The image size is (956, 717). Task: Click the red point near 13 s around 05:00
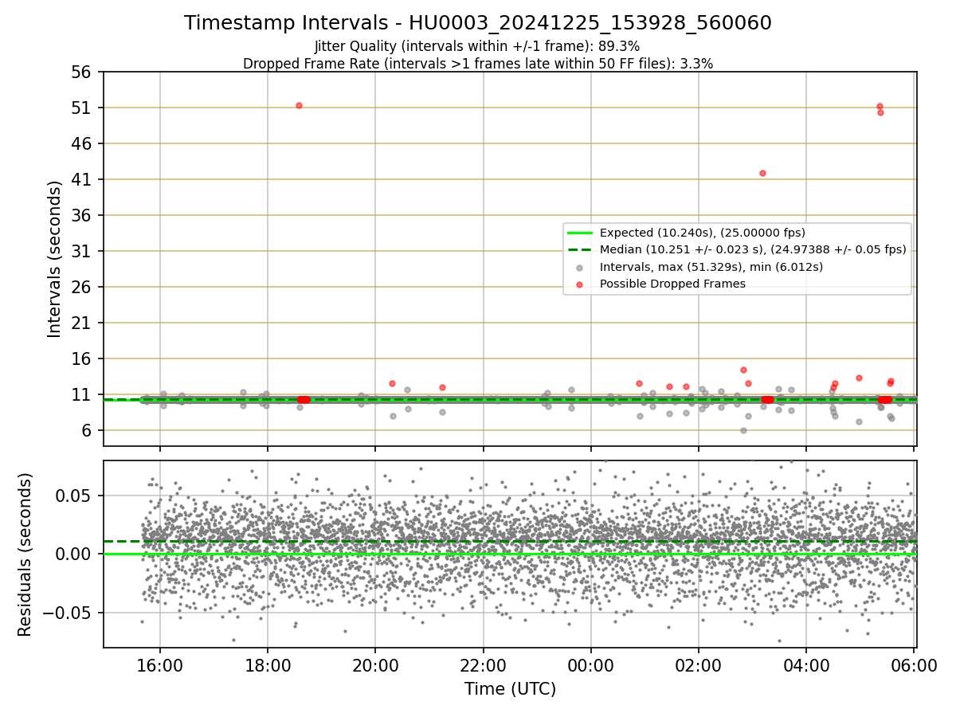(859, 378)
